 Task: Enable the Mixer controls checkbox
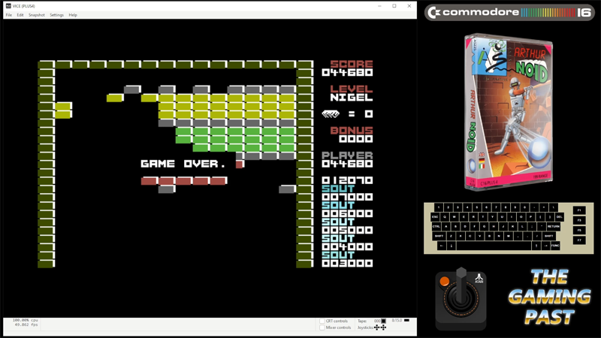[322, 327]
